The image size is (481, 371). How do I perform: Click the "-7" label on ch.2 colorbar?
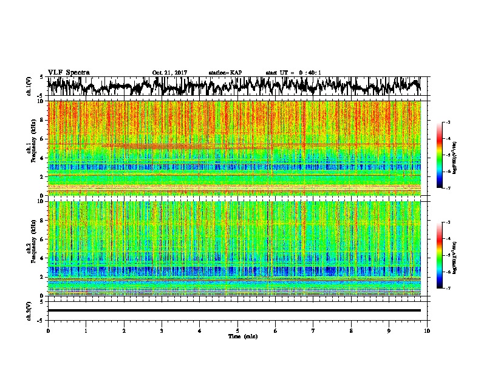(448, 289)
